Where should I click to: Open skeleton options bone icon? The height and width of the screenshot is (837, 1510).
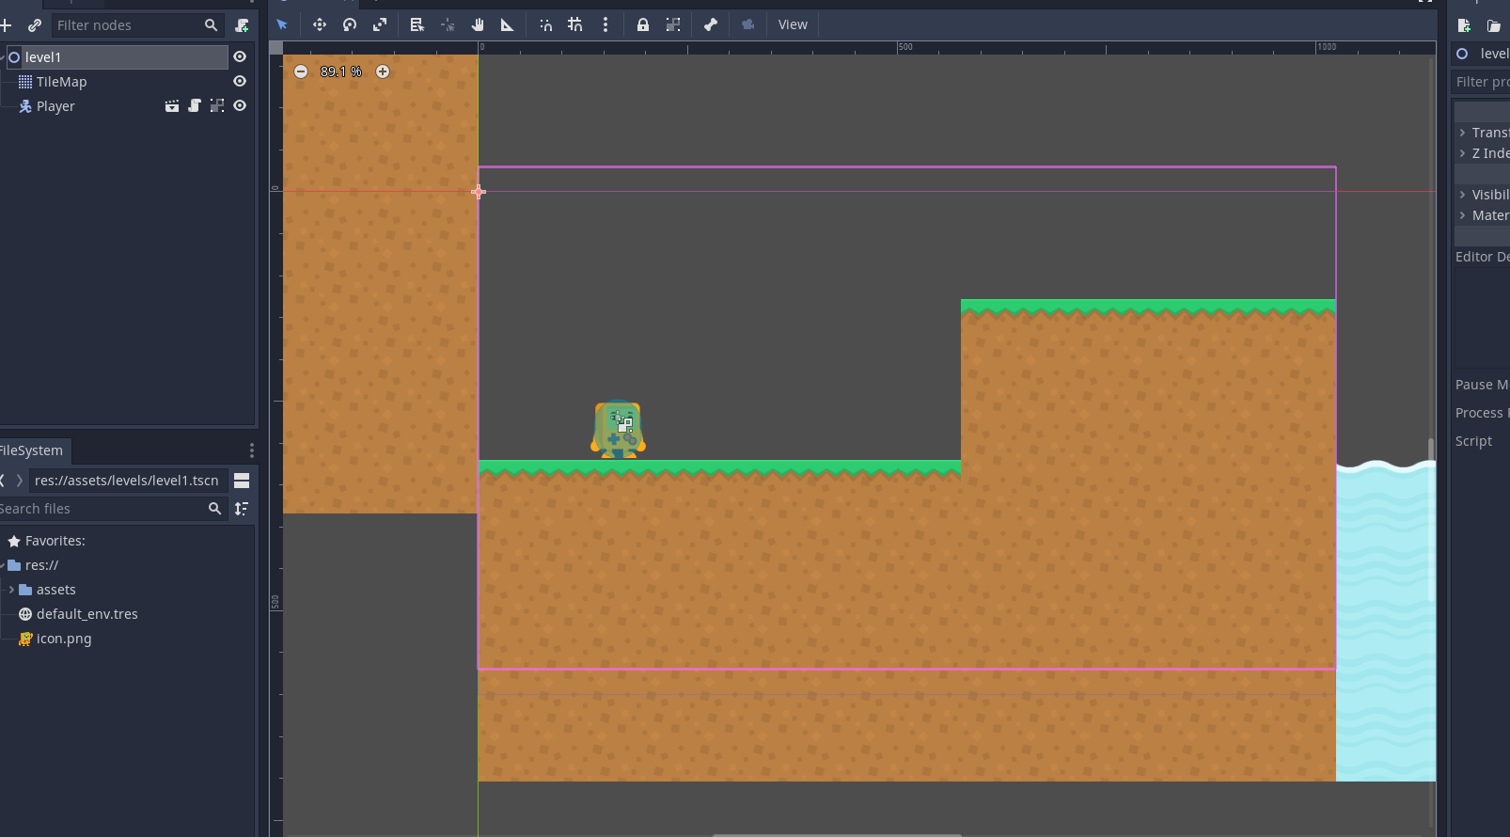click(x=711, y=25)
